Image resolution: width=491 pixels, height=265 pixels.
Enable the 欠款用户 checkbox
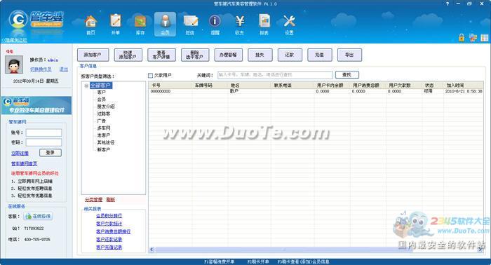[150, 76]
